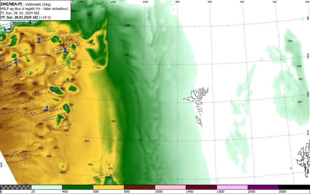The width and height of the screenshot is (310, 194).
Task: Click the legend tick label '3000'
Action: pos(282,192)
